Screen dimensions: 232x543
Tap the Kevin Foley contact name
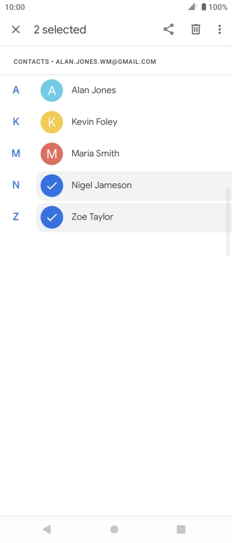[94, 122]
